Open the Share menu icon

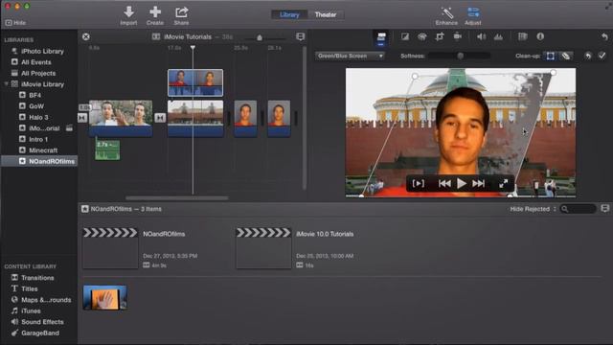pos(181,12)
